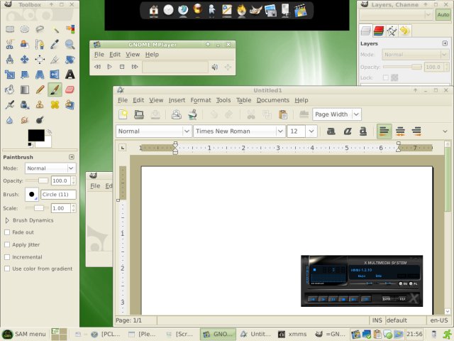Select the Text tool in GIMP toolbox

click(x=70, y=74)
